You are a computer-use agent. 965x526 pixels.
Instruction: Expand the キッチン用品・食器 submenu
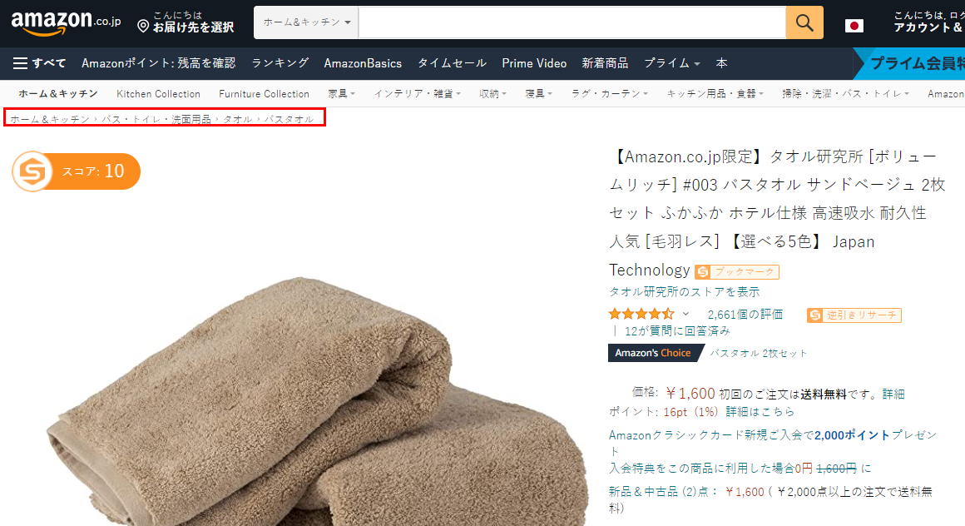(x=715, y=93)
